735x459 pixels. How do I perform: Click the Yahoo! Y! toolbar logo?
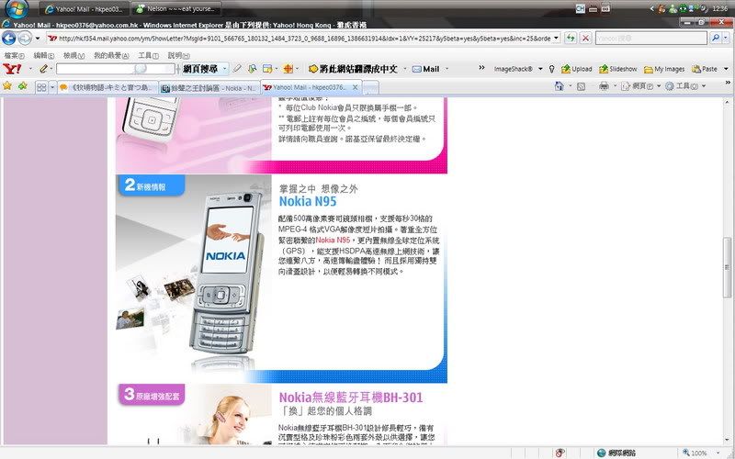12,69
